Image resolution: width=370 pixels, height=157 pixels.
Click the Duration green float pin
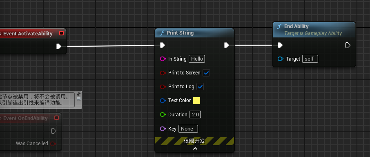click(x=163, y=114)
